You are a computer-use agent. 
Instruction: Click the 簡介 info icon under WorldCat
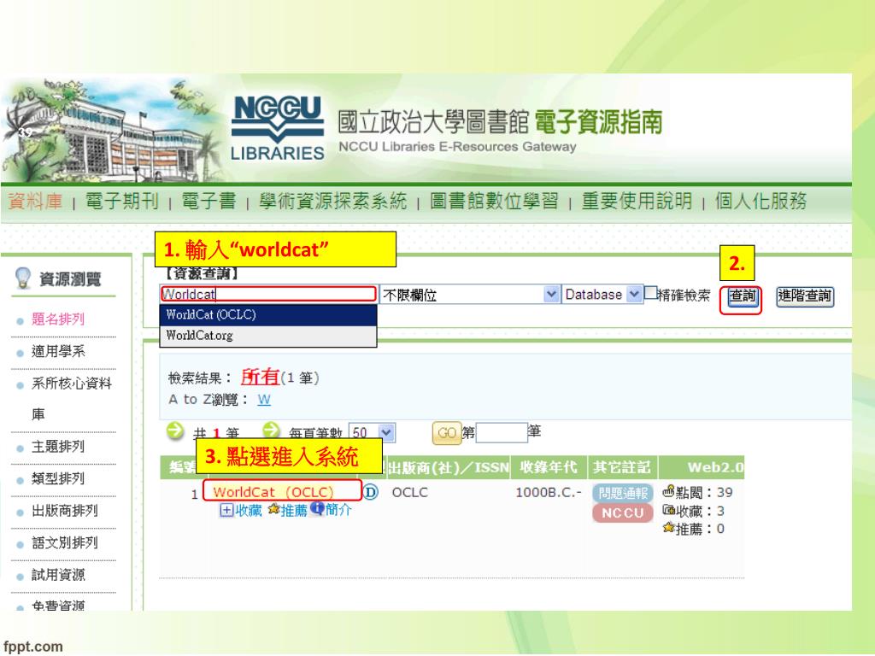pos(317,509)
